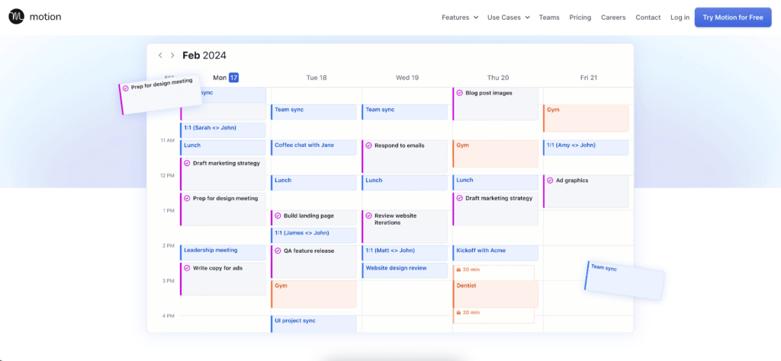The image size is (781, 361).
Task: Click the Feb 2024 month title
Action: [204, 55]
